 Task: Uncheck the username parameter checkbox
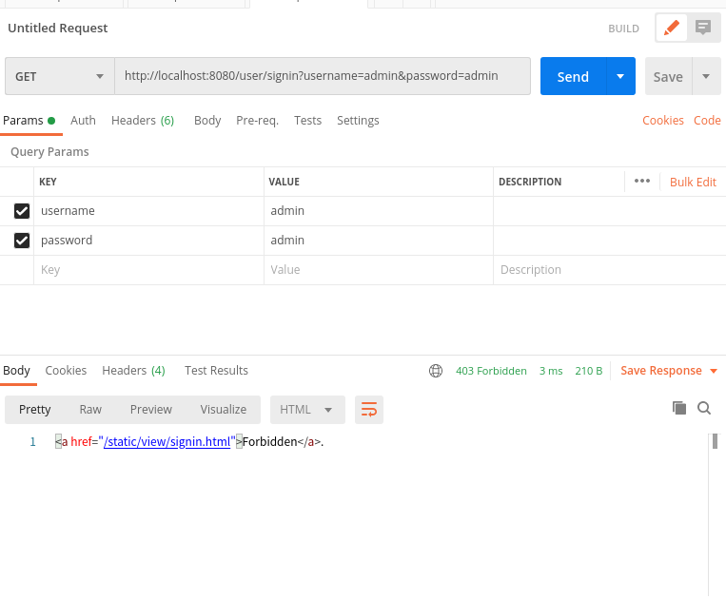coord(22,211)
